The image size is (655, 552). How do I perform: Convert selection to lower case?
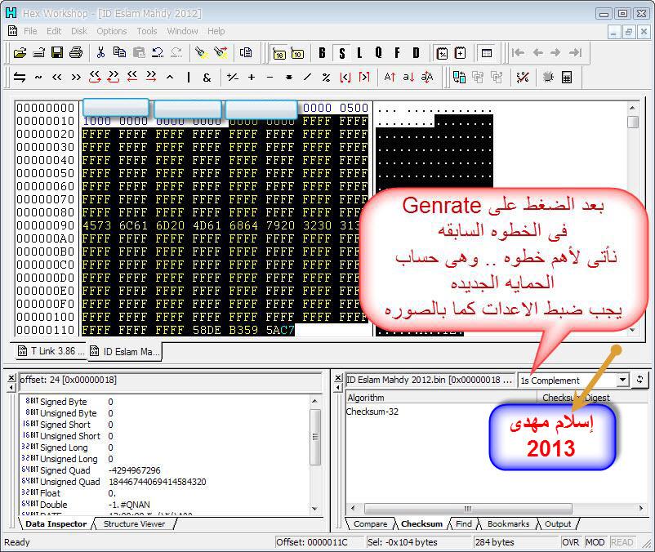coord(408,78)
